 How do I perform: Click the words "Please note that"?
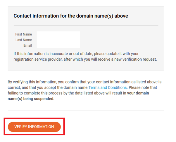coord(140,87)
